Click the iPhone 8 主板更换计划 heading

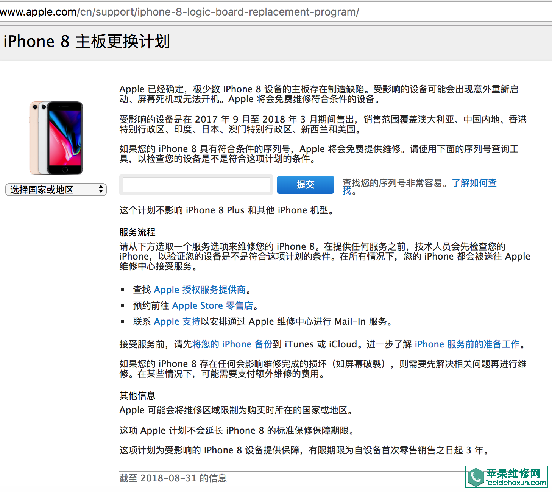(x=87, y=41)
